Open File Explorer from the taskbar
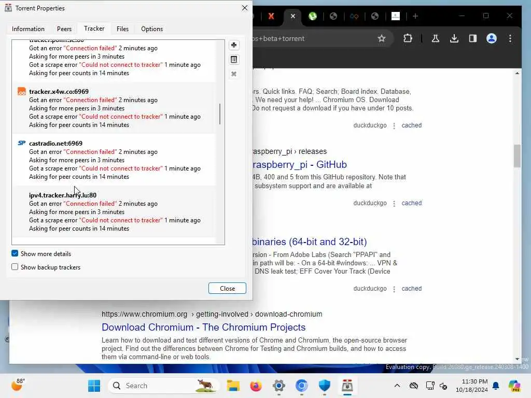 tap(233, 386)
